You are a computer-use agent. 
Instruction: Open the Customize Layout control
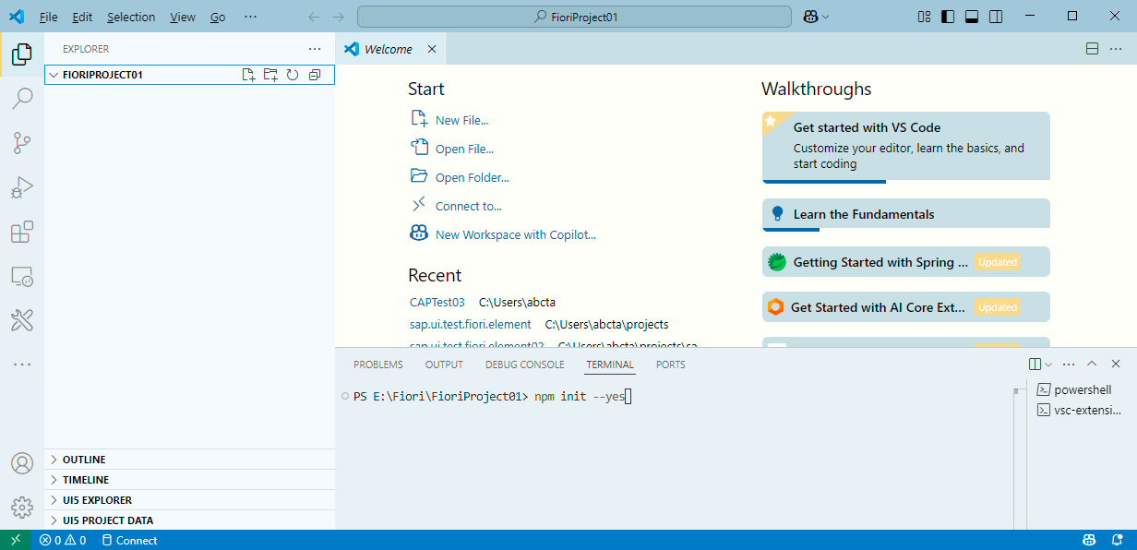point(925,17)
